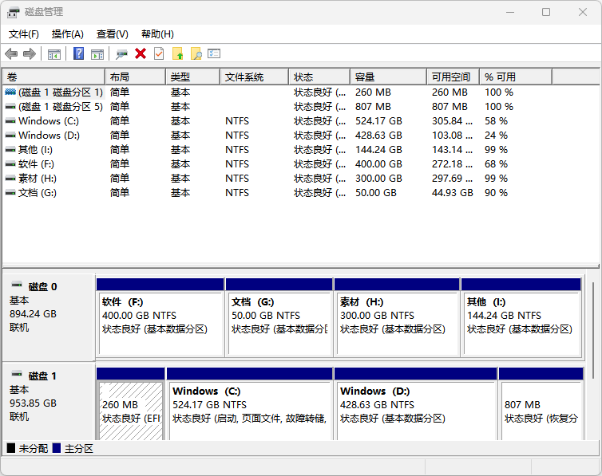Show or hide the action pane icon
The height and width of the screenshot is (476, 602).
point(97,54)
